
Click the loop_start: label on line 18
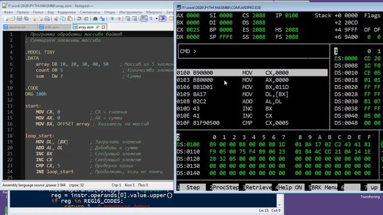[39, 136]
